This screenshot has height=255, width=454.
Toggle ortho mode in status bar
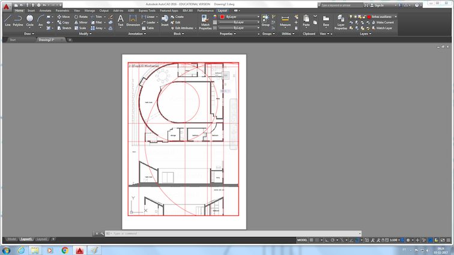pyautogui.click(x=327, y=240)
